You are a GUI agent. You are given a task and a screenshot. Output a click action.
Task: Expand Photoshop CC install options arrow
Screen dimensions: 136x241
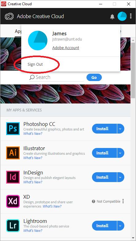click(x=121, y=129)
